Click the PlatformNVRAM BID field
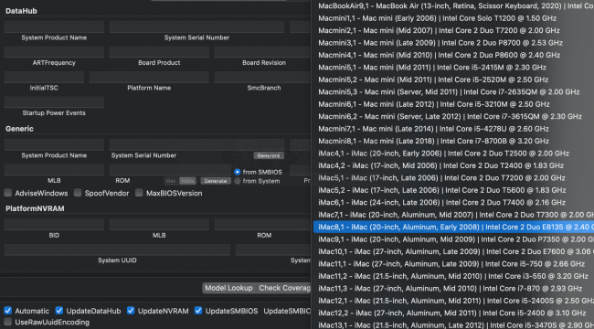 coord(54,225)
